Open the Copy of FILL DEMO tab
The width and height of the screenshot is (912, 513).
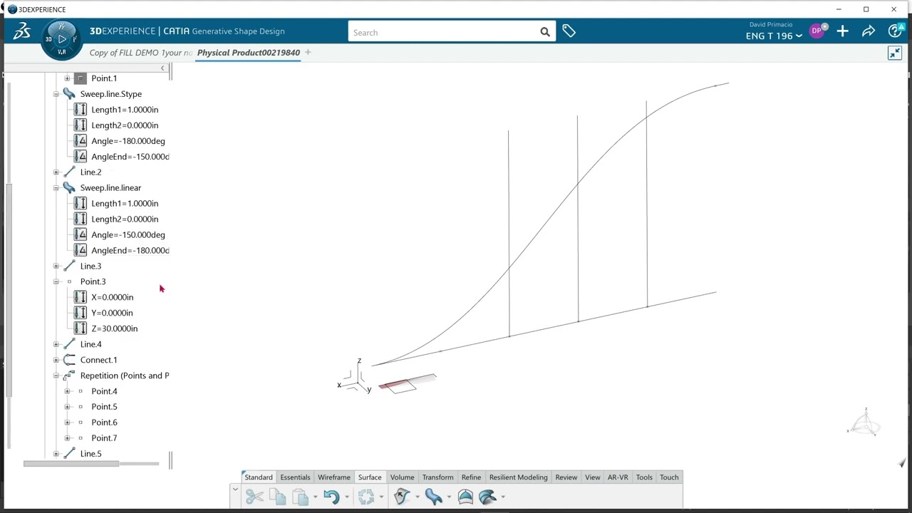141,53
